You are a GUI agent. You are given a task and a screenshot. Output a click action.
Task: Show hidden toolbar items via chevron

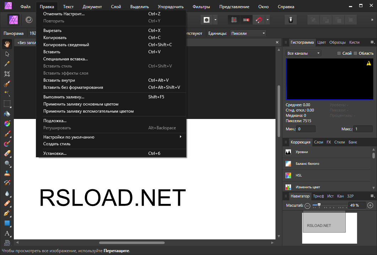click(x=372, y=20)
